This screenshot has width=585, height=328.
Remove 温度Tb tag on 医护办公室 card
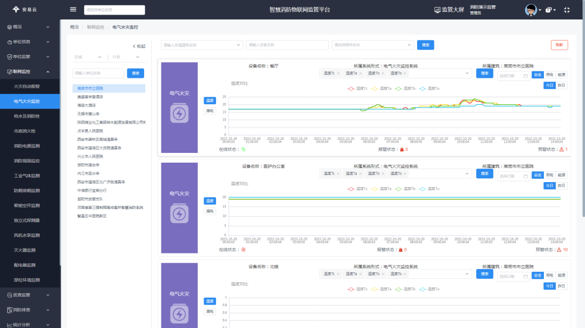(x=383, y=173)
